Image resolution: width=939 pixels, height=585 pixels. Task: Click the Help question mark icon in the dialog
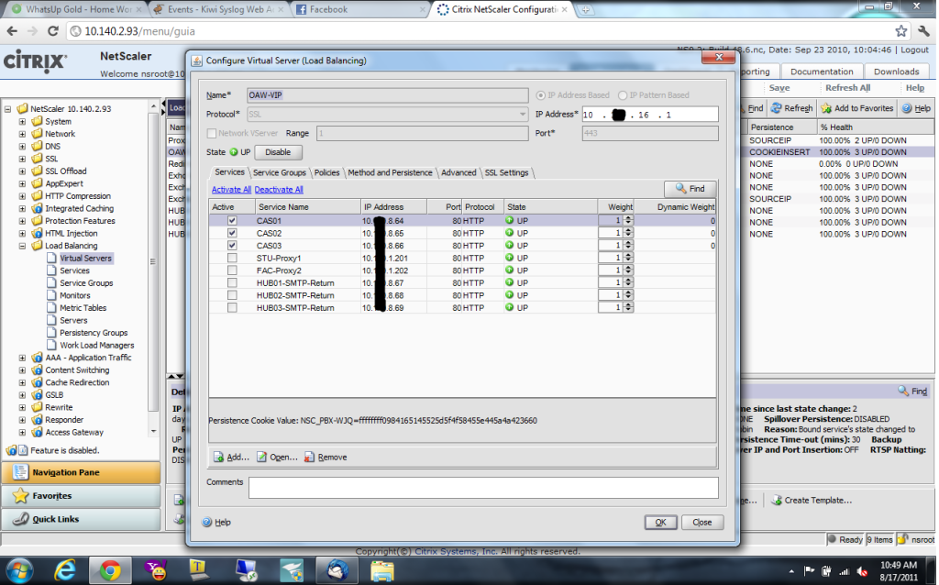(207, 522)
